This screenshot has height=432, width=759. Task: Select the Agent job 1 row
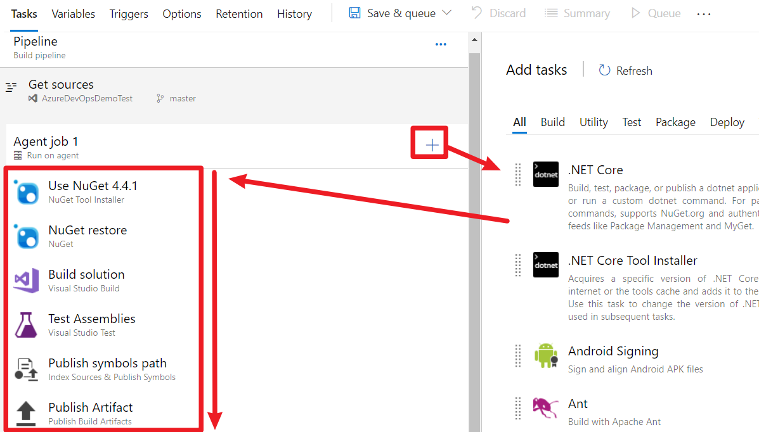tap(237, 147)
